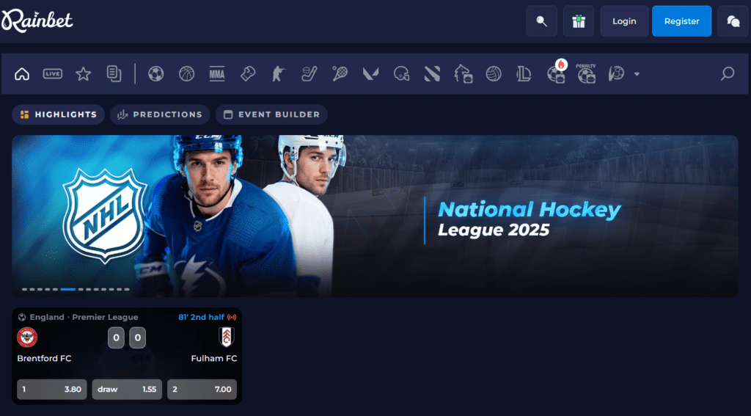Select the draw odds 1.55
751x416 pixels.
pyautogui.click(x=127, y=389)
